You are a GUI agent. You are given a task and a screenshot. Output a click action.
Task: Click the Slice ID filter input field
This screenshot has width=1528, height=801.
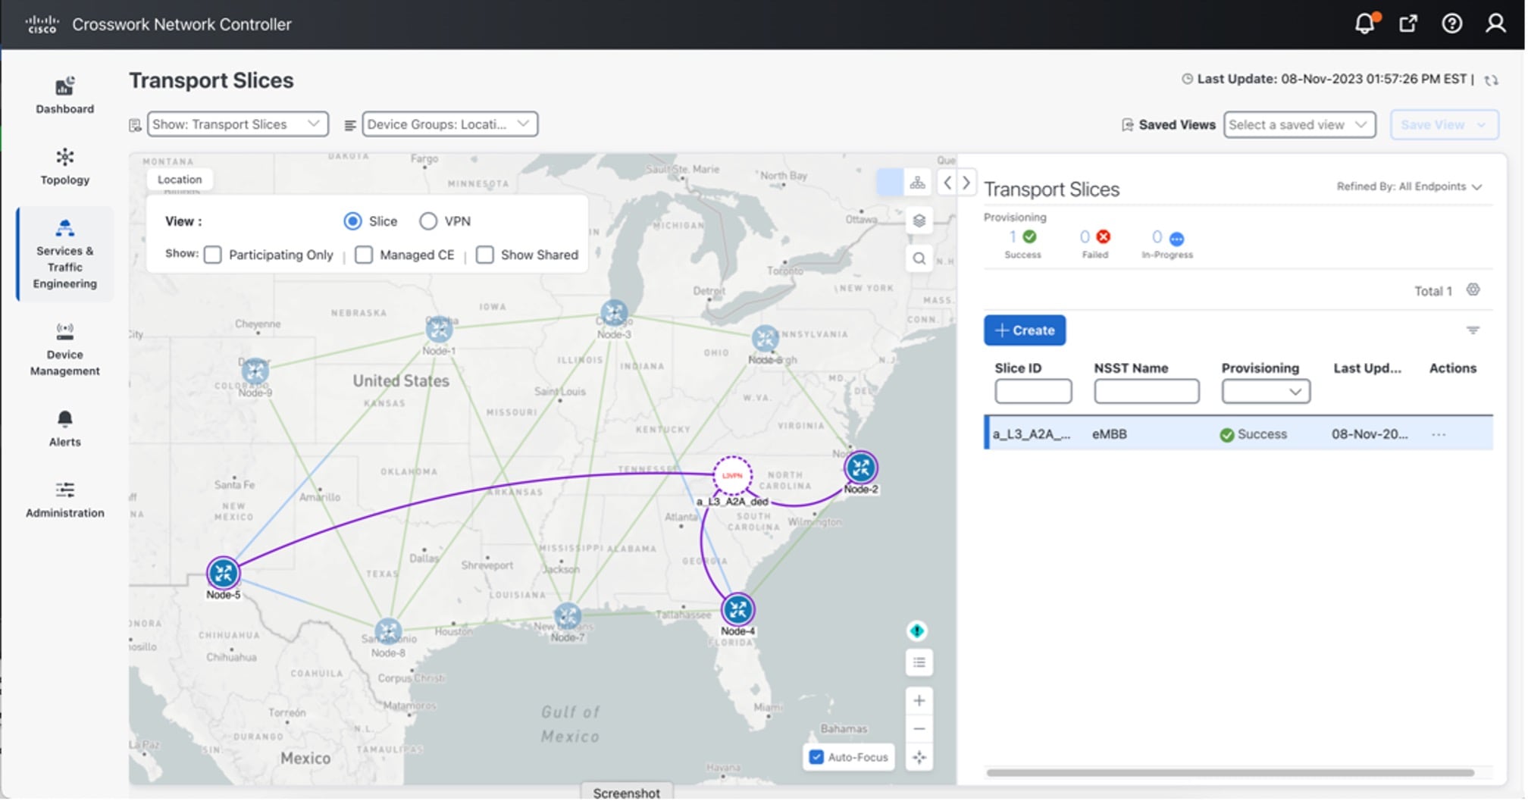coord(1033,391)
